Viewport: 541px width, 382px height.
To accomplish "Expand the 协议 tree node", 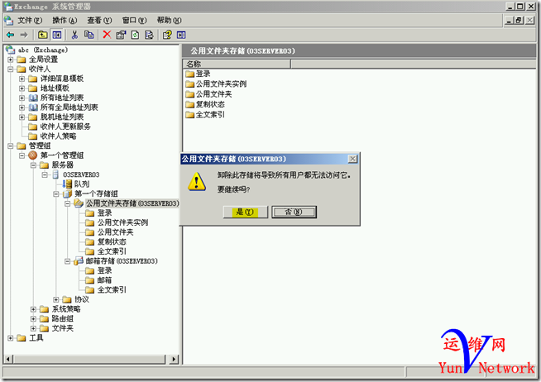I will [x=56, y=299].
